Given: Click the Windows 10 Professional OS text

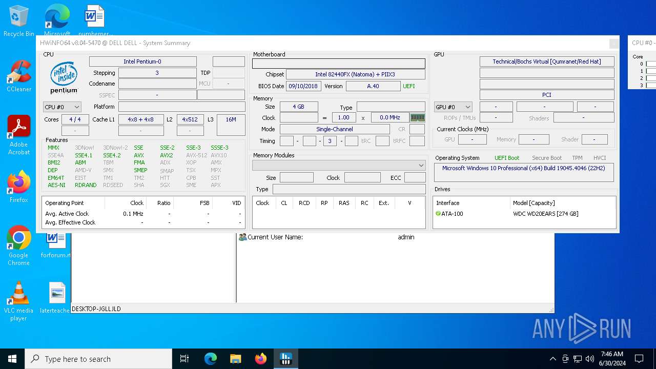Looking at the screenshot, I should click(523, 168).
